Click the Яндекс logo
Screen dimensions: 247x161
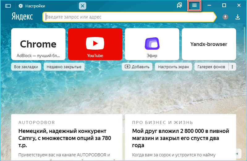(x=22, y=17)
